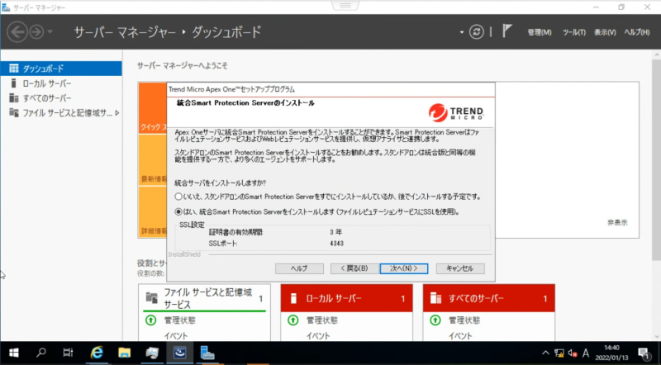Click 管理状態 under file services tile
This screenshot has height=365, width=661.
(180, 320)
